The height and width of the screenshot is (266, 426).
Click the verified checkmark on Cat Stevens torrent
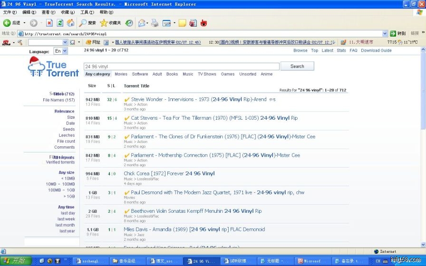pyautogui.click(x=126, y=118)
